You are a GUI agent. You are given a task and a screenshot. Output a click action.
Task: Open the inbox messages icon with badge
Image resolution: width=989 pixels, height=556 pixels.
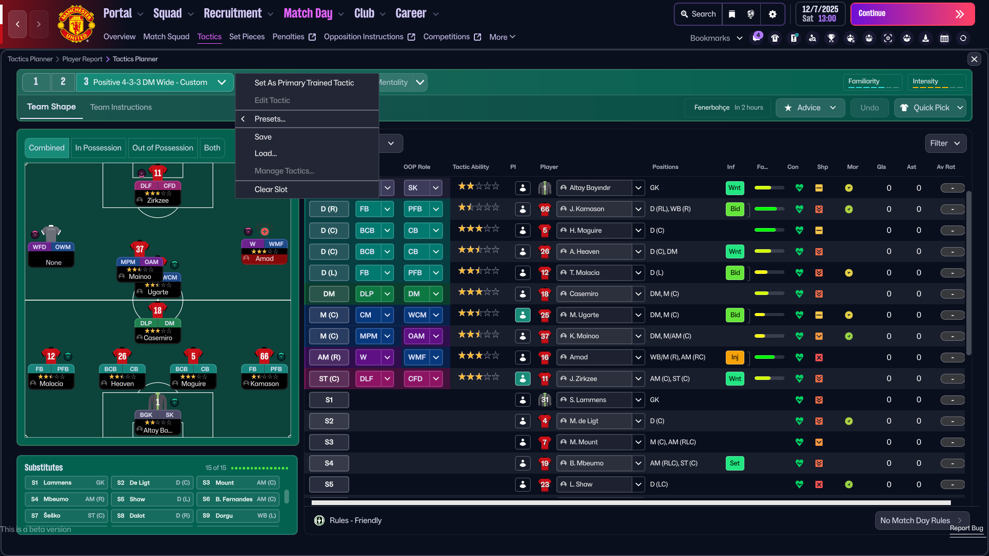point(756,38)
